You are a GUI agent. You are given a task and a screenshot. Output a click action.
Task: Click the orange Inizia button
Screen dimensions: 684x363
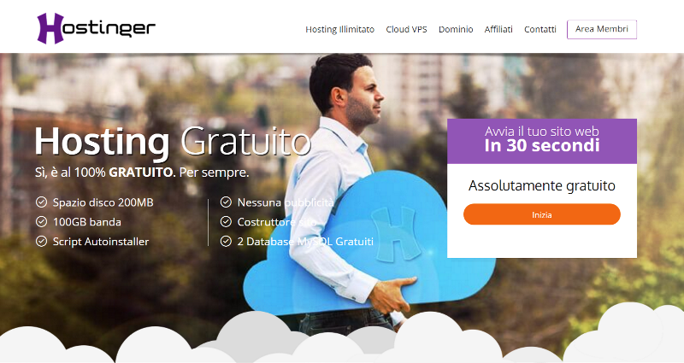click(x=542, y=214)
